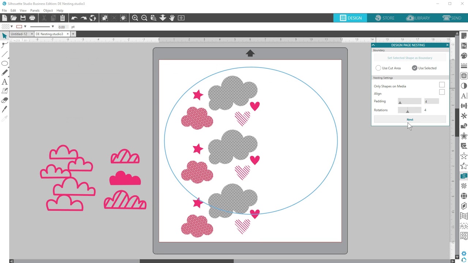Click the Padding value field
The image size is (468, 263).
point(431,101)
